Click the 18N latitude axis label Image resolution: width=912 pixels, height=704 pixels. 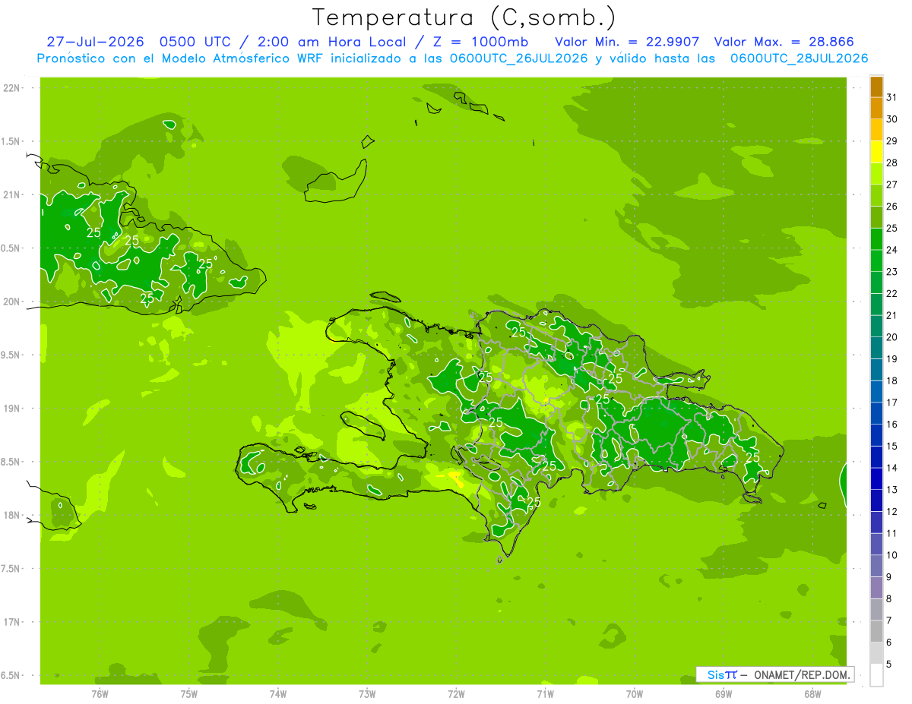(x=11, y=515)
